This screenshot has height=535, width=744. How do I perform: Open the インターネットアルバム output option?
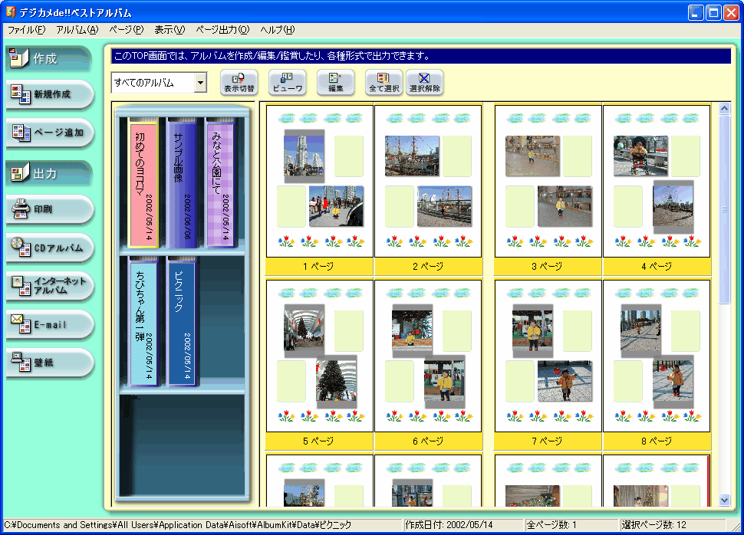point(50,286)
